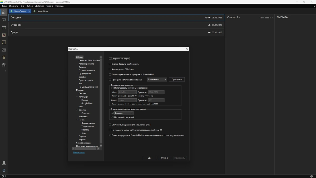Select Горячие клавиши in settings tree
This screenshot has height=178, width=316.
click(x=87, y=70)
